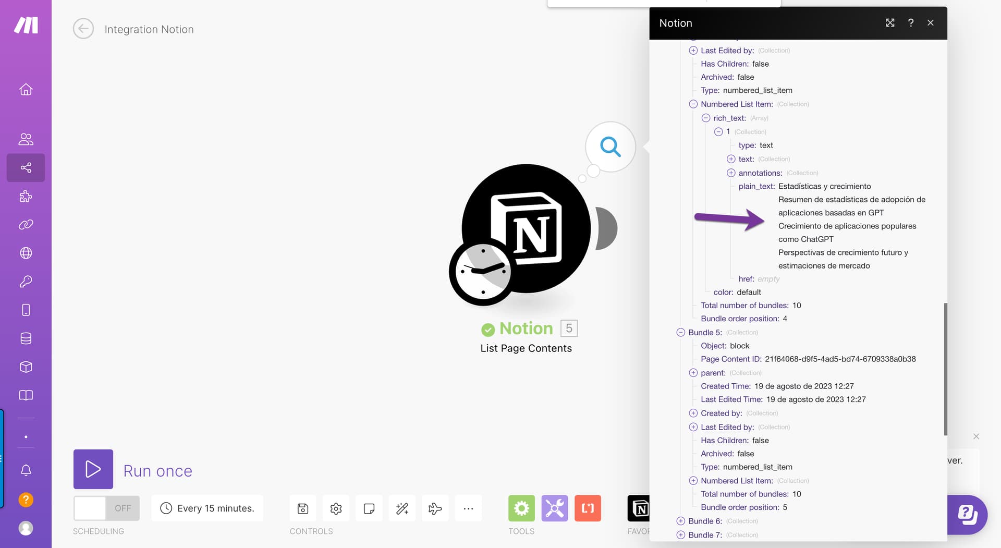Expand the parent collection in Bundle 5
The width and height of the screenshot is (1001, 548).
click(x=693, y=373)
